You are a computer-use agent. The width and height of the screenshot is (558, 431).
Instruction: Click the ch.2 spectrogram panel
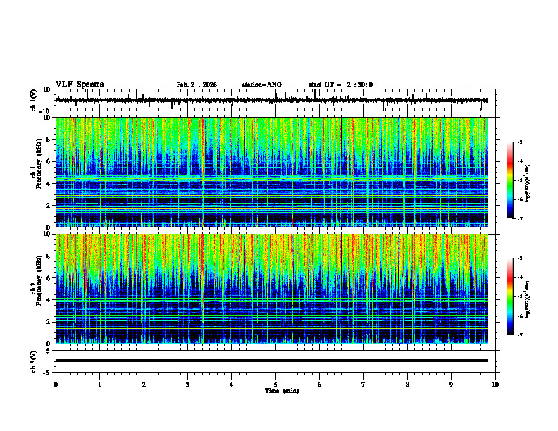tap(271, 289)
